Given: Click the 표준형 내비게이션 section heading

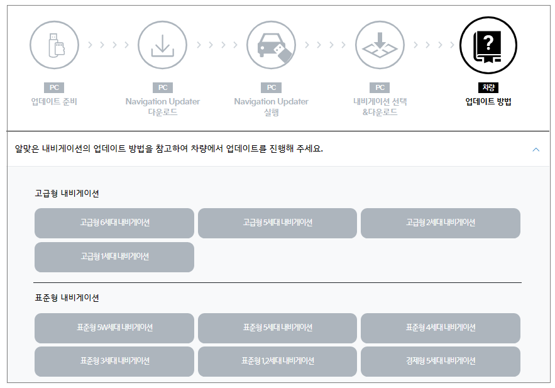Looking at the screenshot, I should pos(67,297).
